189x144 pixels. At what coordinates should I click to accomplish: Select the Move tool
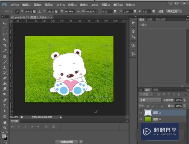click(x=5, y=24)
